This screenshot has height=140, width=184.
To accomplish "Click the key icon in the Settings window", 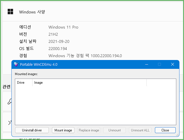I will pyautogui.click(x=10, y=101).
